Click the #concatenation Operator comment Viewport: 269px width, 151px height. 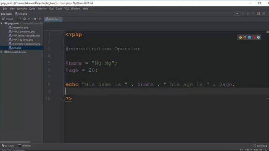(103, 49)
